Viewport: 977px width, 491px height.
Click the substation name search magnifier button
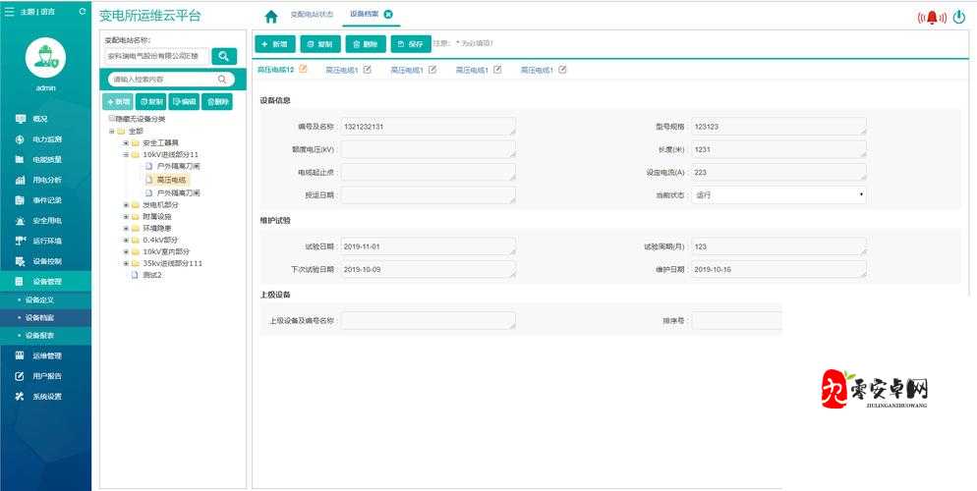224,56
